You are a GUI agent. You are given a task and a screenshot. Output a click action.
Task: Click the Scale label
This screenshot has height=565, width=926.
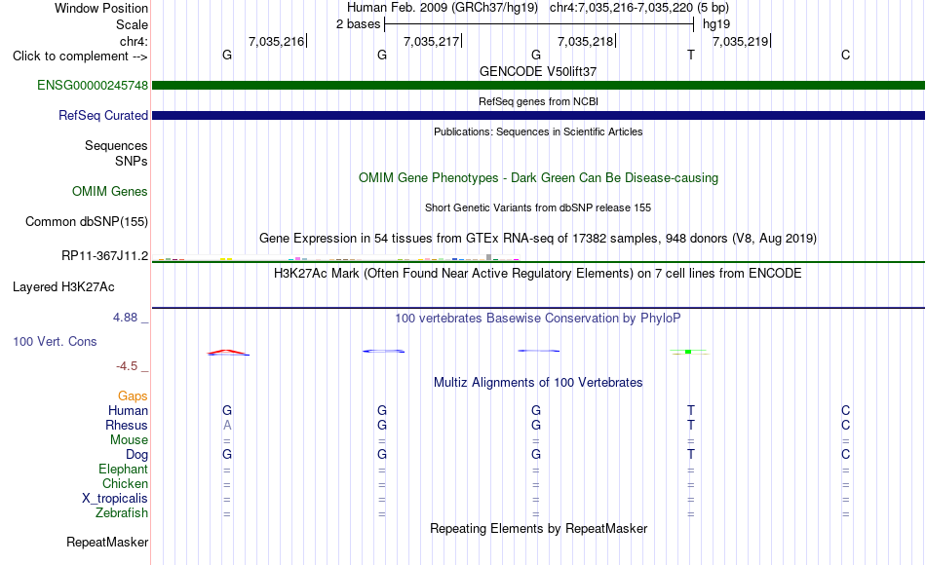pyautogui.click(x=132, y=24)
